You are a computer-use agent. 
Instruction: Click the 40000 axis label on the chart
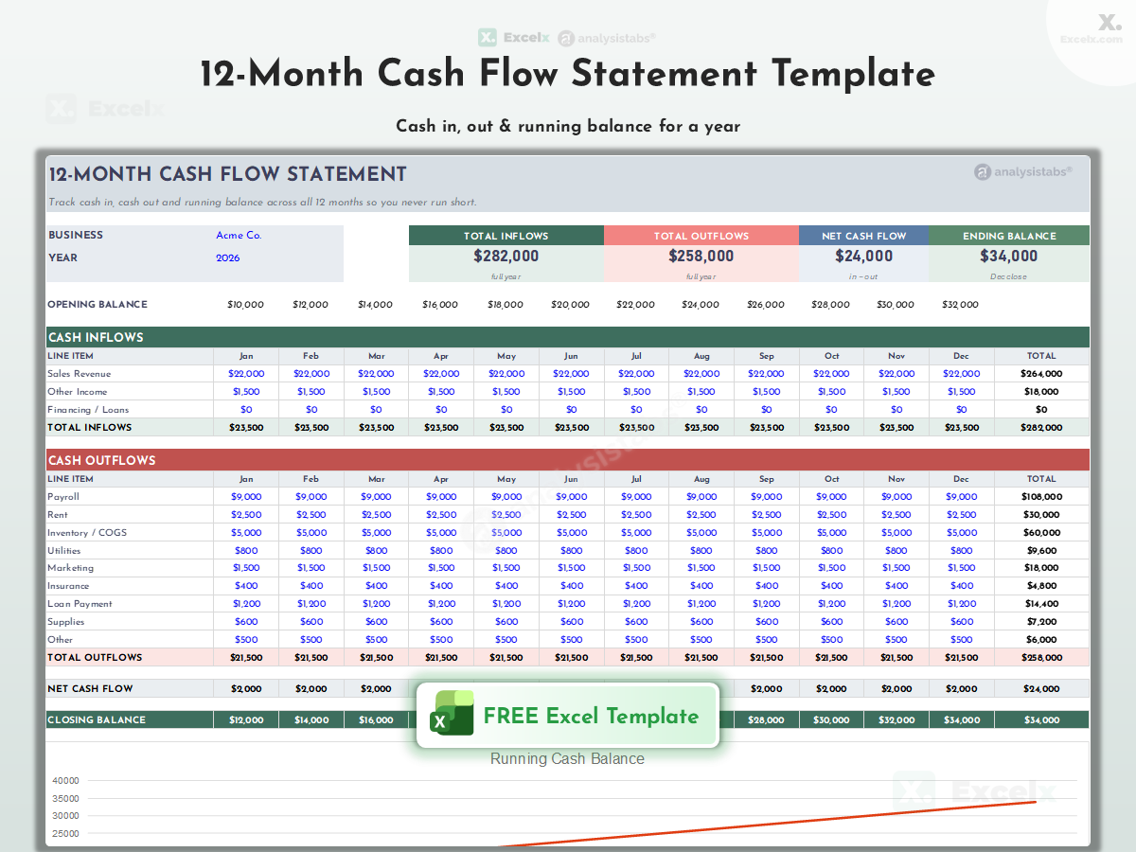65,781
